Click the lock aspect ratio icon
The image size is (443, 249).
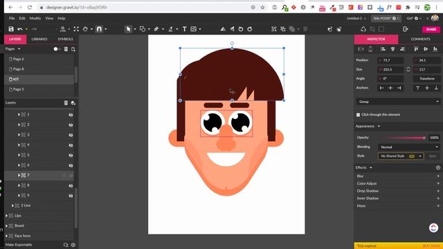pos(408,69)
